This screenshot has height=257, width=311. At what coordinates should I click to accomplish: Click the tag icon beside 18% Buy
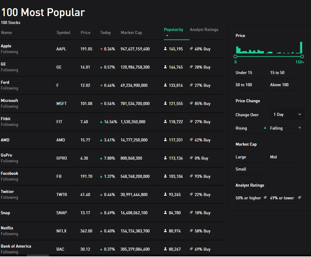click(x=191, y=212)
